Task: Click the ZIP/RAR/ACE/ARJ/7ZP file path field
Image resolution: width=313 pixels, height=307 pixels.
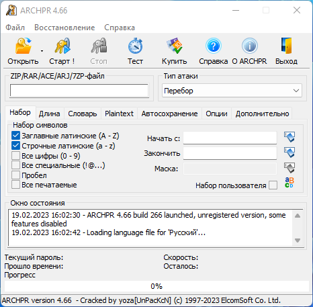Action: coord(79,91)
